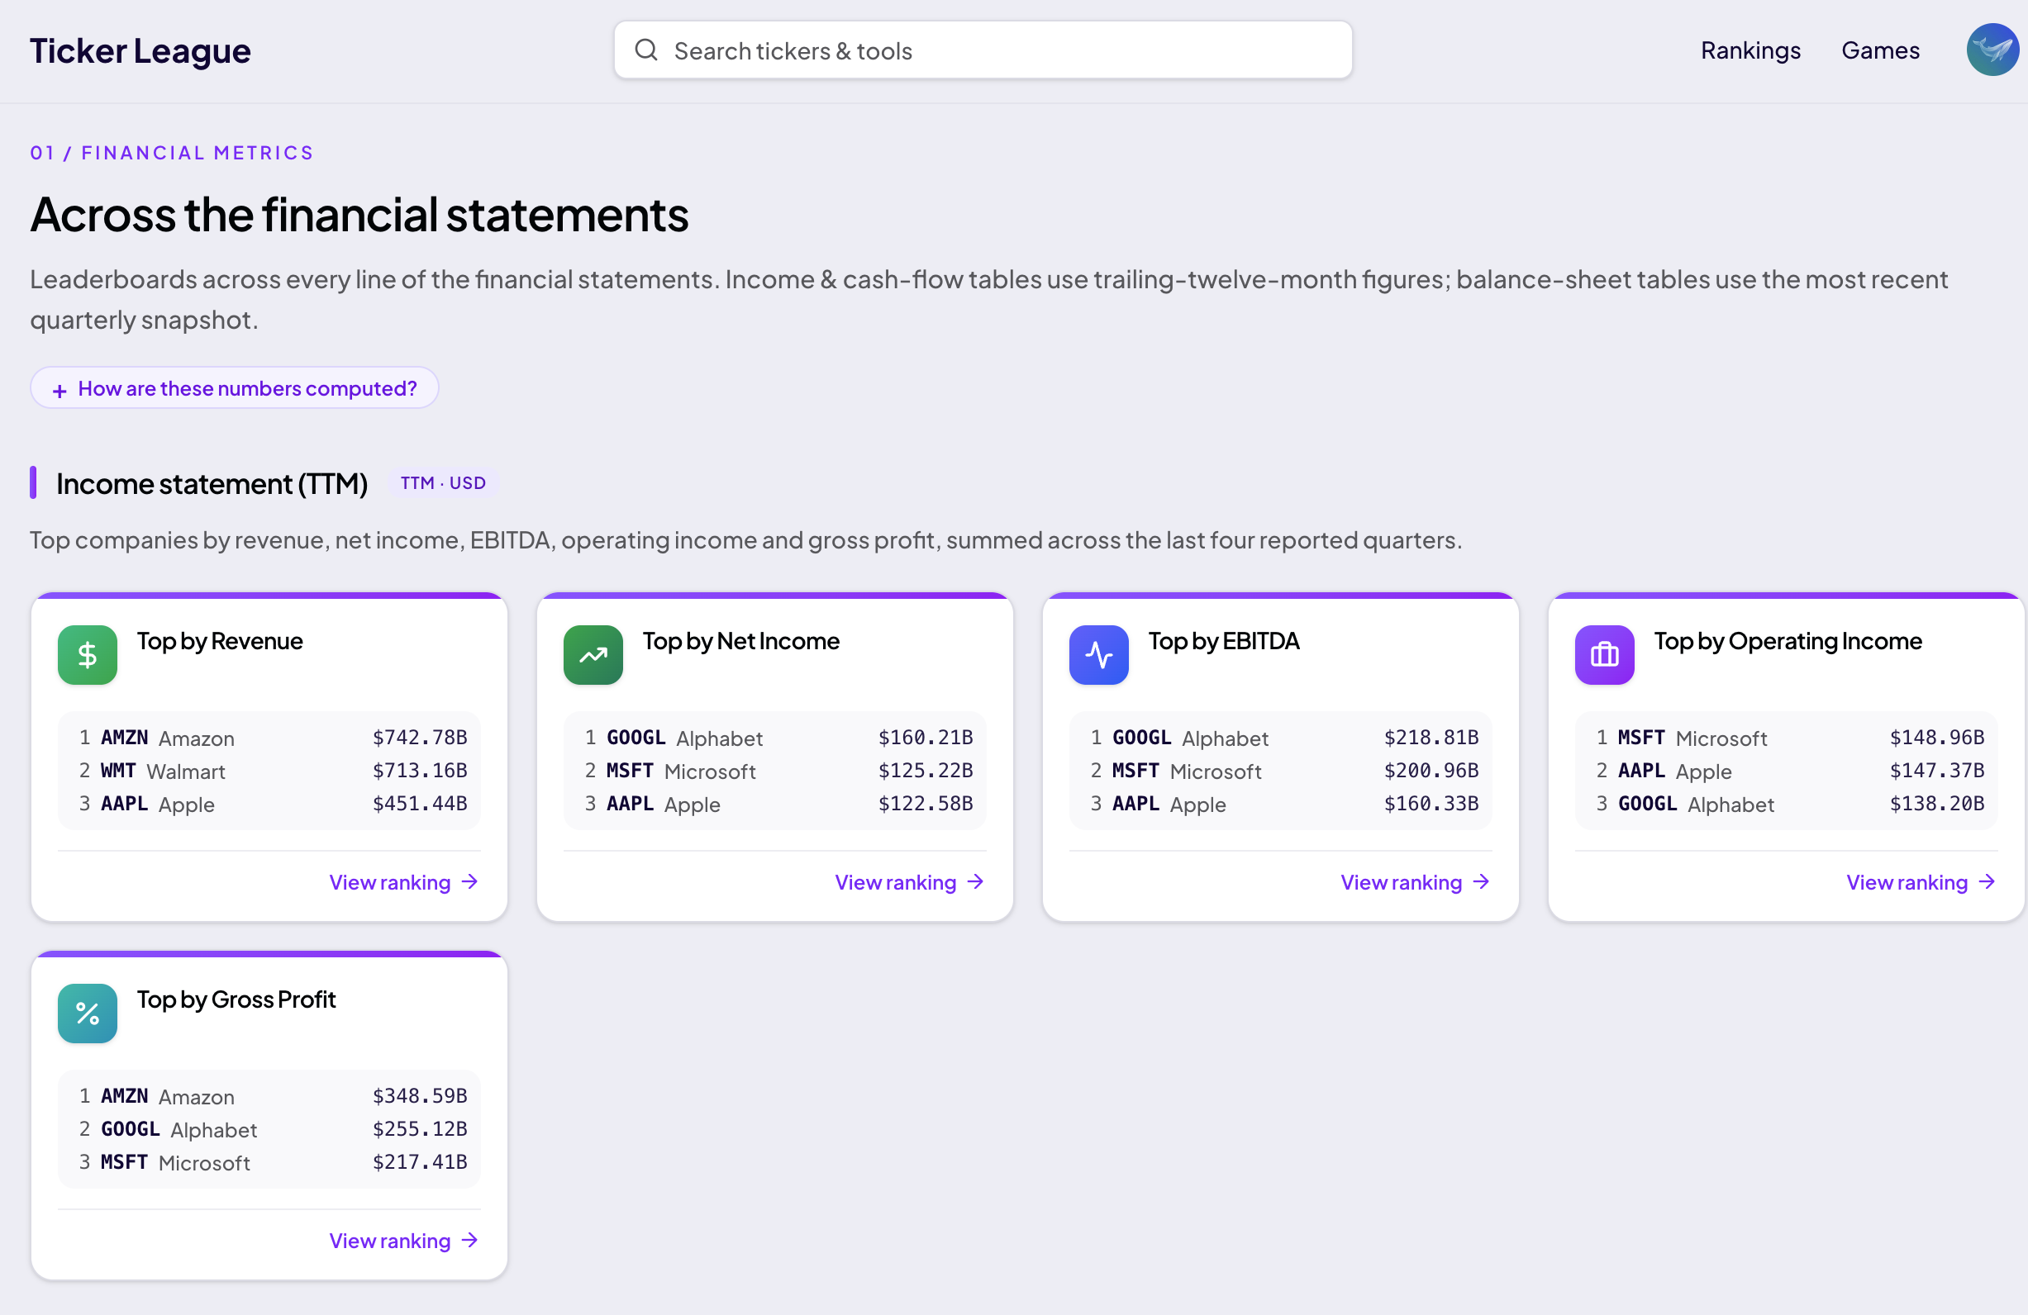This screenshot has height=1315, width=2028.
Task: Select MSFT Microsoft $148.96B operating income row
Action: tap(1787, 738)
